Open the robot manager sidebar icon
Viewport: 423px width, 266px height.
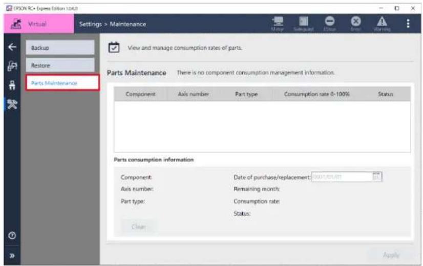click(x=12, y=66)
